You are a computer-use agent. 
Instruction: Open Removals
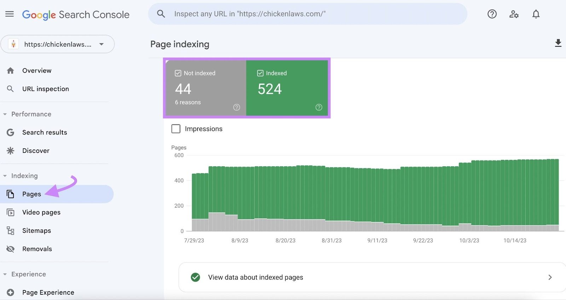point(37,249)
